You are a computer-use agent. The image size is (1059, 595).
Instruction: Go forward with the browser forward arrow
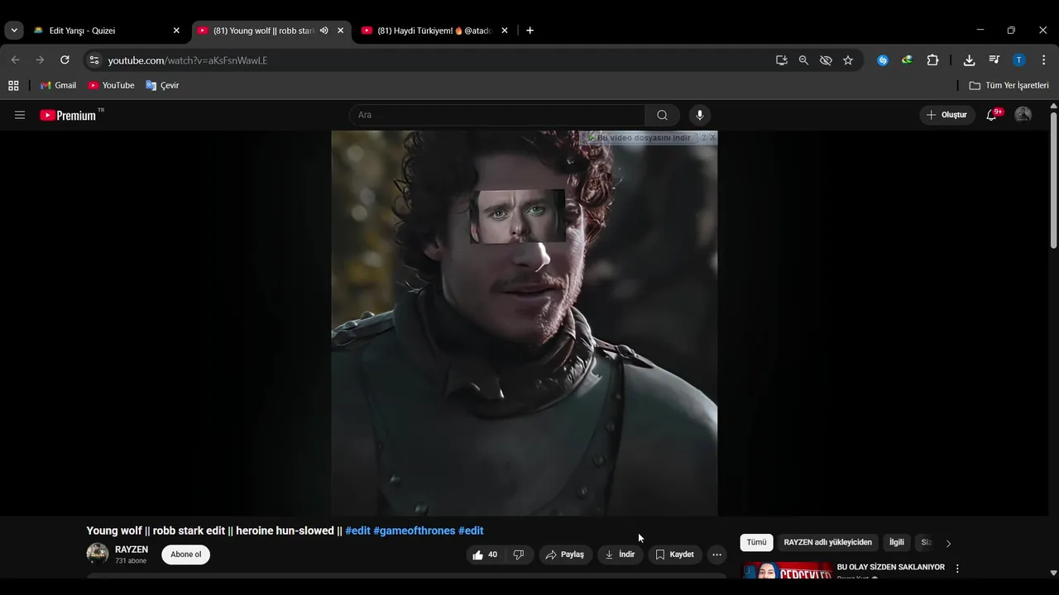[x=40, y=60]
